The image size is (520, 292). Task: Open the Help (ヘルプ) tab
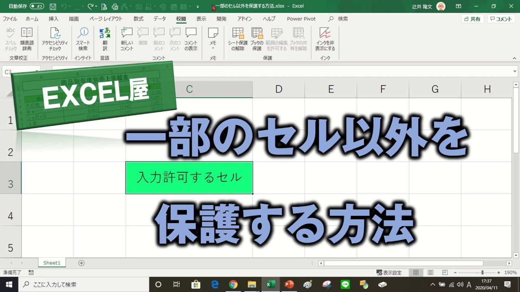pyautogui.click(x=269, y=19)
